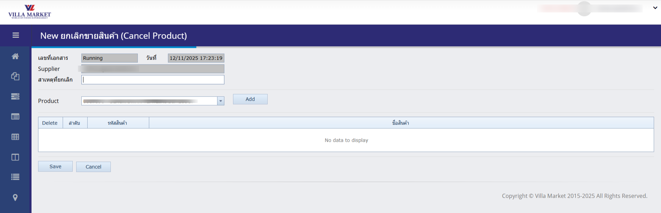
Task: Open the list panel sidebar icon
Action: click(x=15, y=117)
